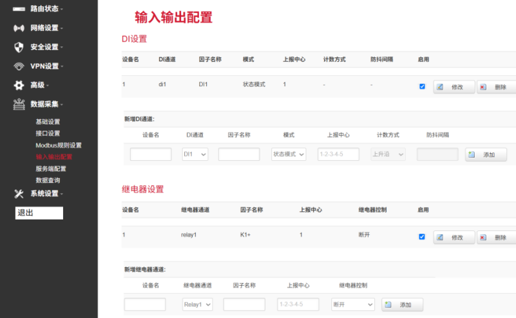Click the 状态模式 cell in di1 row

254,84
